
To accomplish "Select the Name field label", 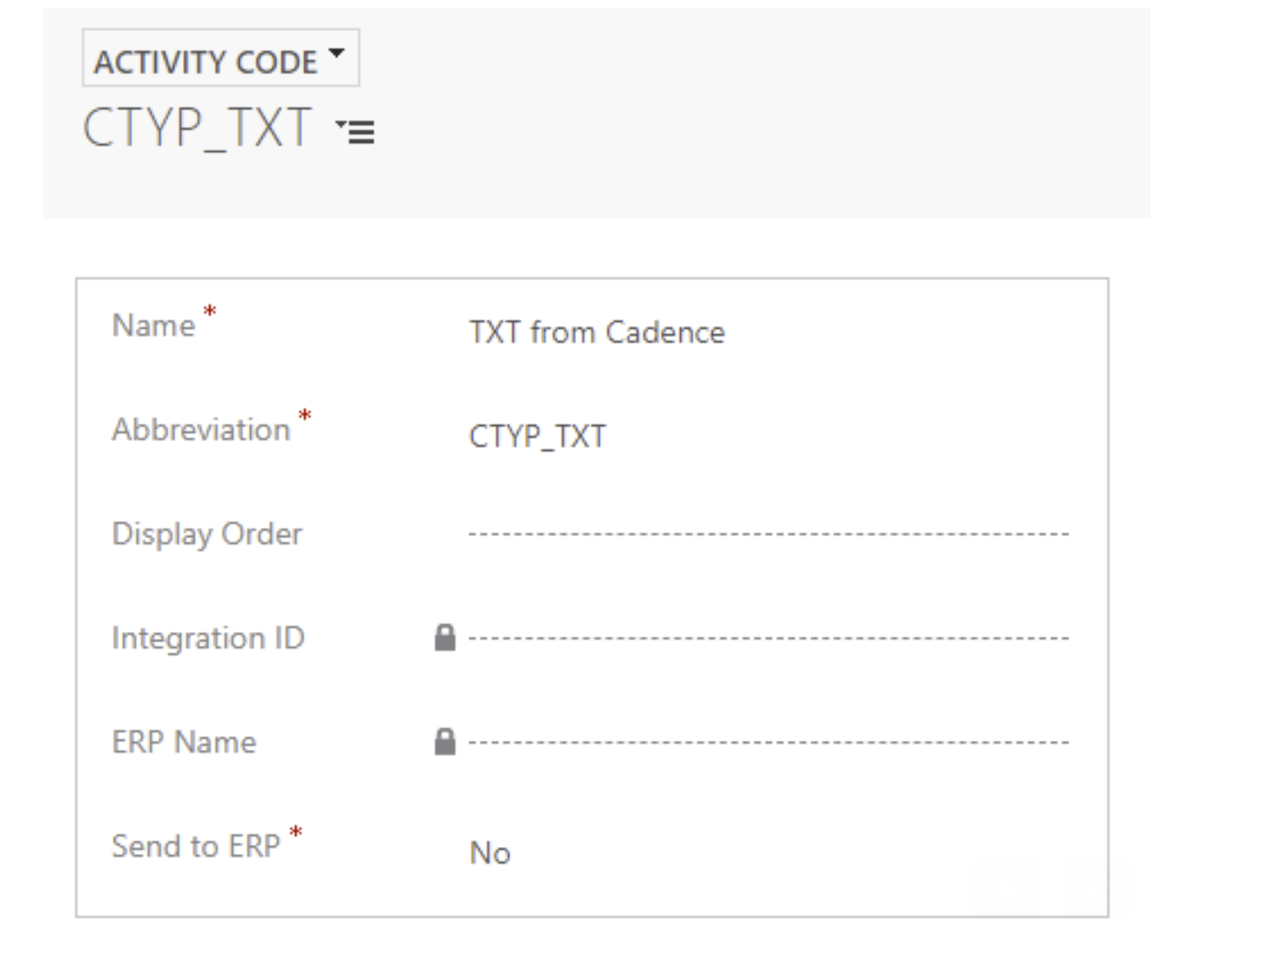I will (153, 325).
